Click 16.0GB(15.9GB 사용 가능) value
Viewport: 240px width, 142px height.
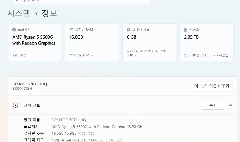(x=74, y=133)
